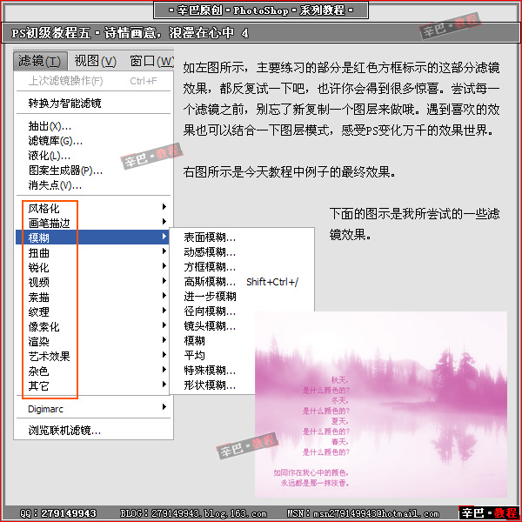Expand the Digimarc submenu arrow
Image resolution: width=522 pixels, height=522 pixels.
tap(164, 407)
